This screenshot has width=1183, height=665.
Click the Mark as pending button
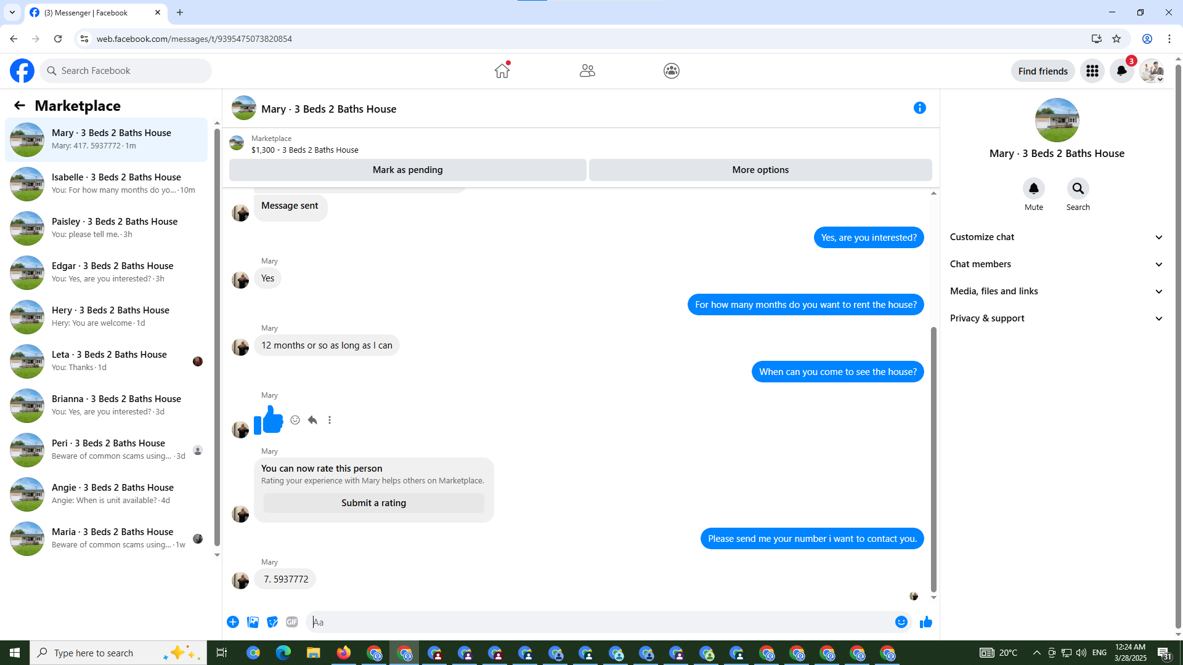(x=408, y=170)
